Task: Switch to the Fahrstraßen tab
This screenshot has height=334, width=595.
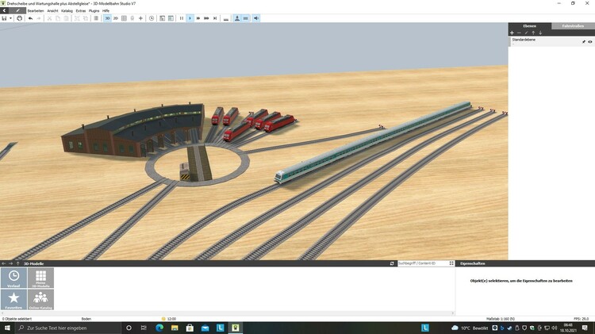Action: pos(573,26)
